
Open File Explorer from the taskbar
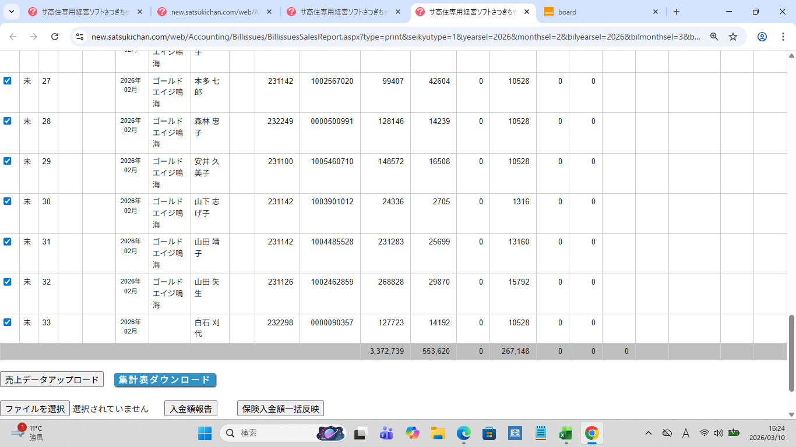[x=438, y=433]
